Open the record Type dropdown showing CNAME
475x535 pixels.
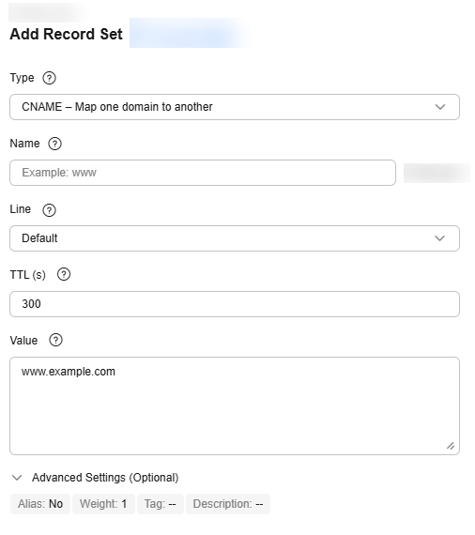point(235,107)
